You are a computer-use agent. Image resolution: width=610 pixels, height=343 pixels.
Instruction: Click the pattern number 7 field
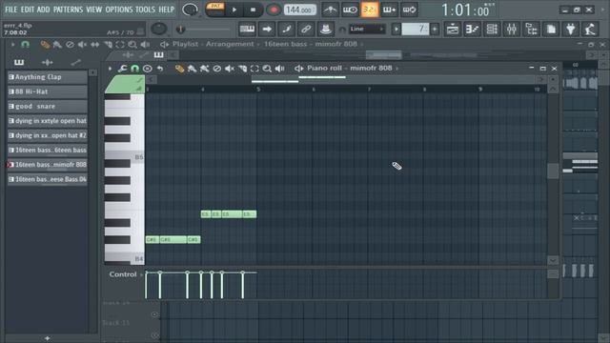(x=416, y=29)
